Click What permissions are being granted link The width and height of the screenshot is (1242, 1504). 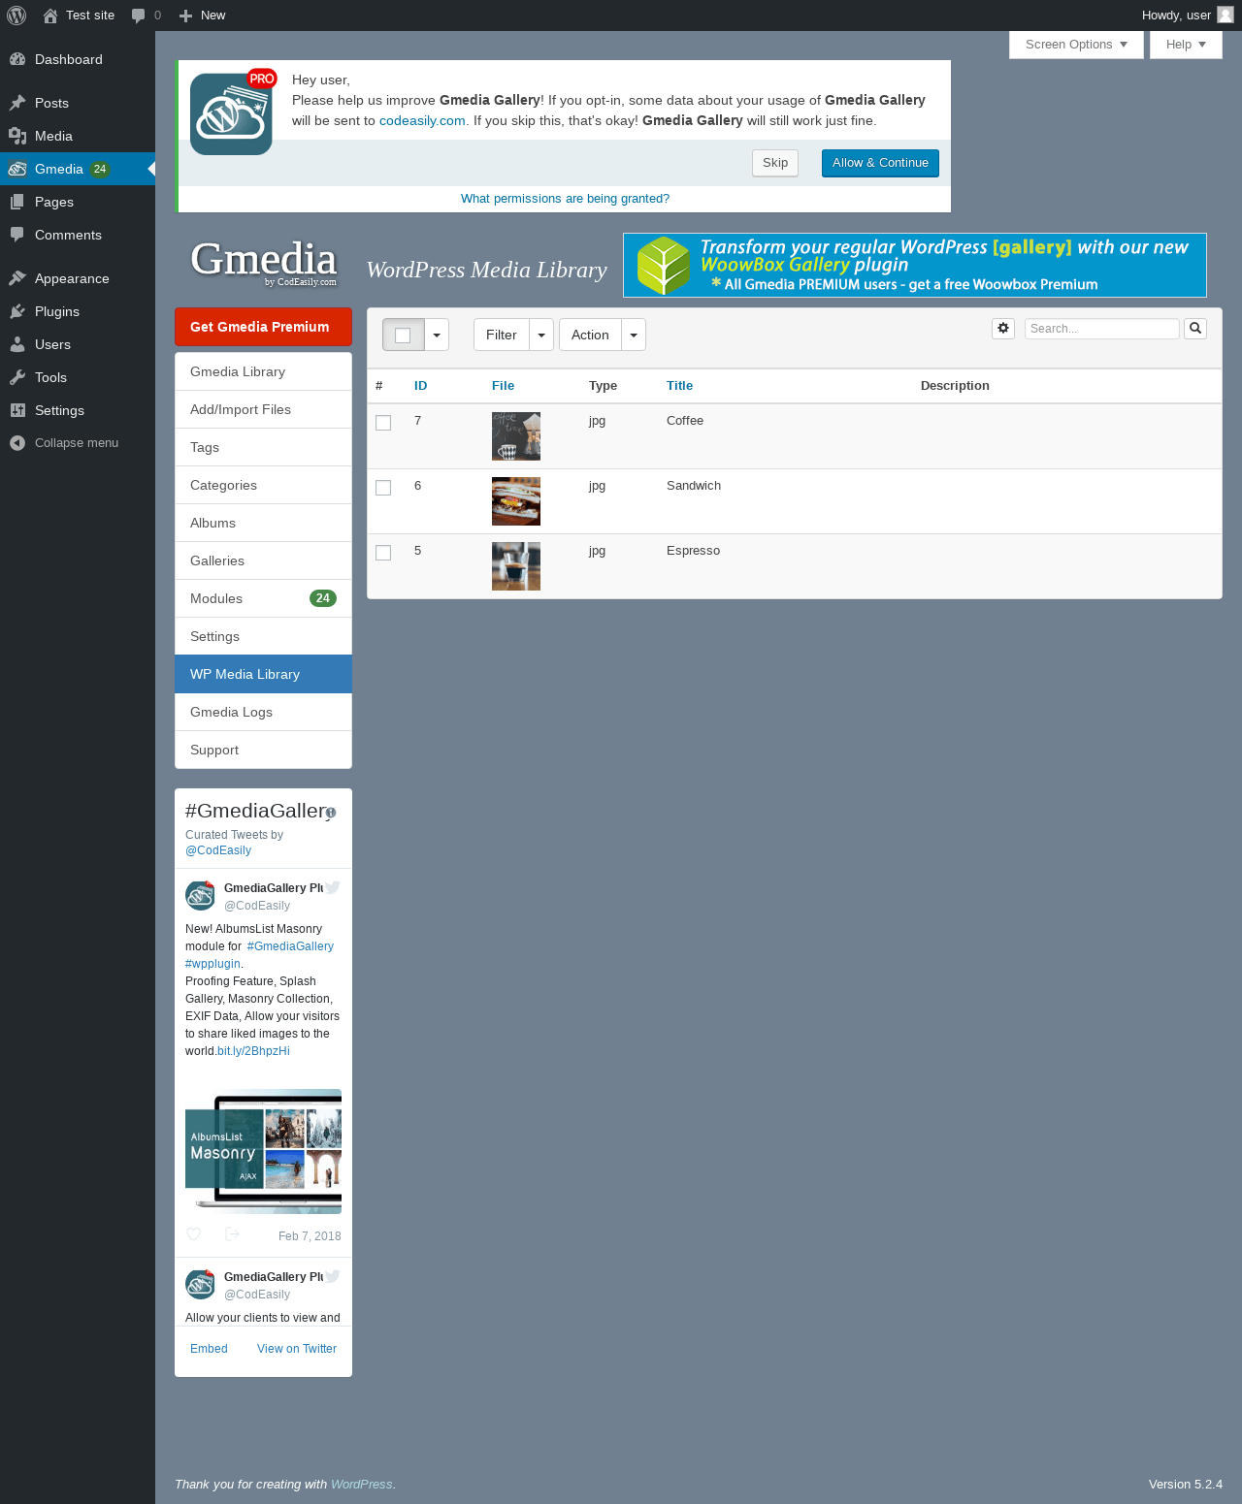tap(565, 199)
